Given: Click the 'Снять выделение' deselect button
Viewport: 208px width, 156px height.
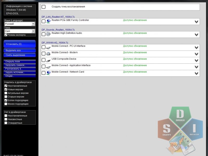Looking at the screenshot, I should click(20, 55).
